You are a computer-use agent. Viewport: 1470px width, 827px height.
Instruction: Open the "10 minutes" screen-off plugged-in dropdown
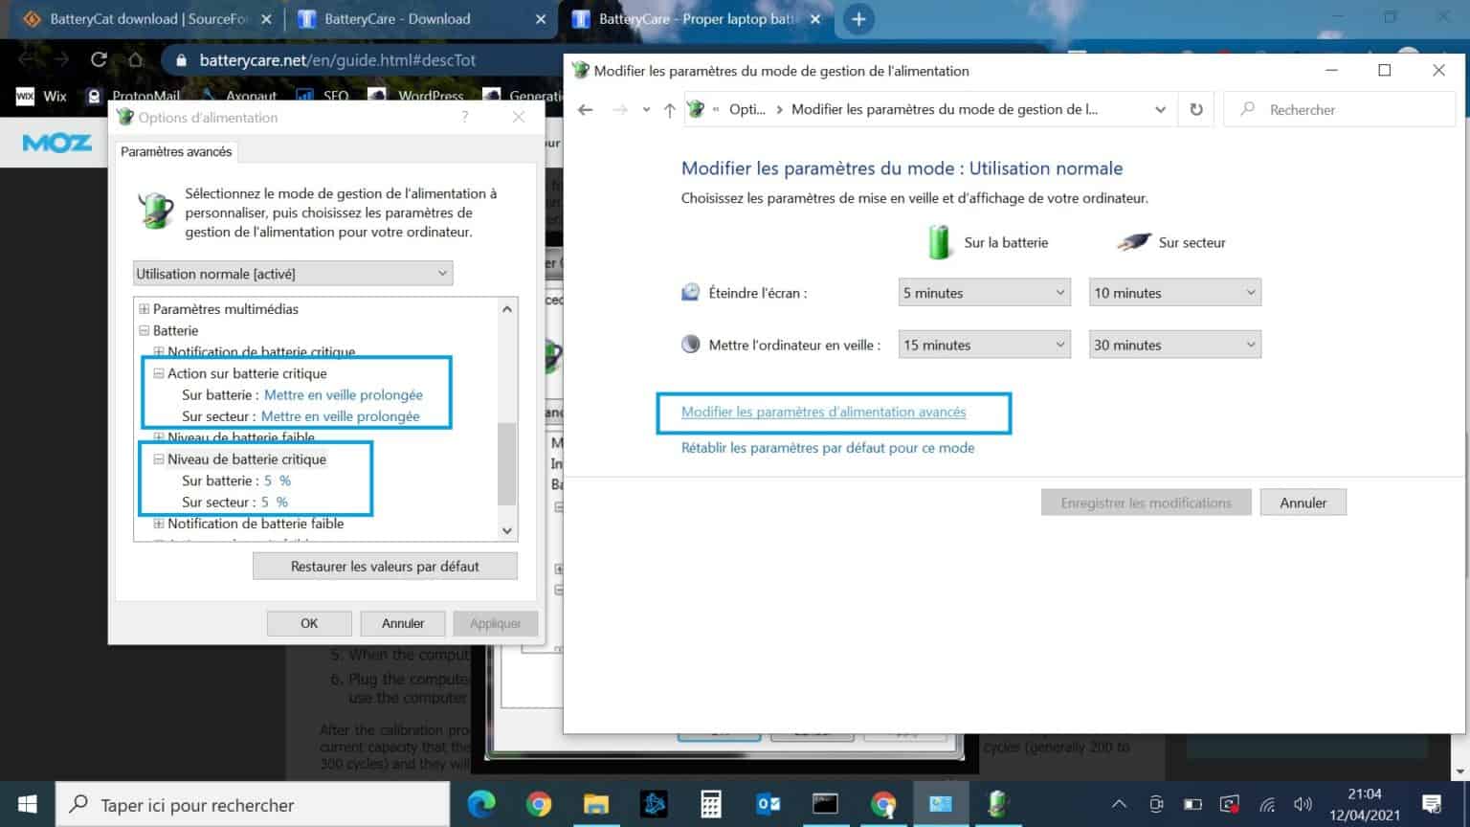1174,293
